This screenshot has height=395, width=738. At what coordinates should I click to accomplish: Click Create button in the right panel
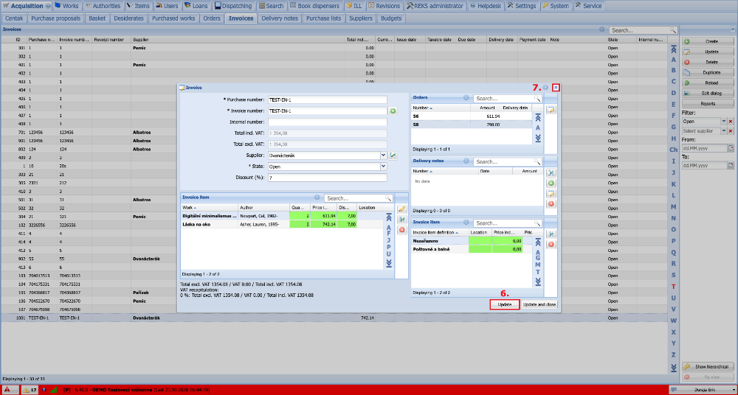coord(708,41)
